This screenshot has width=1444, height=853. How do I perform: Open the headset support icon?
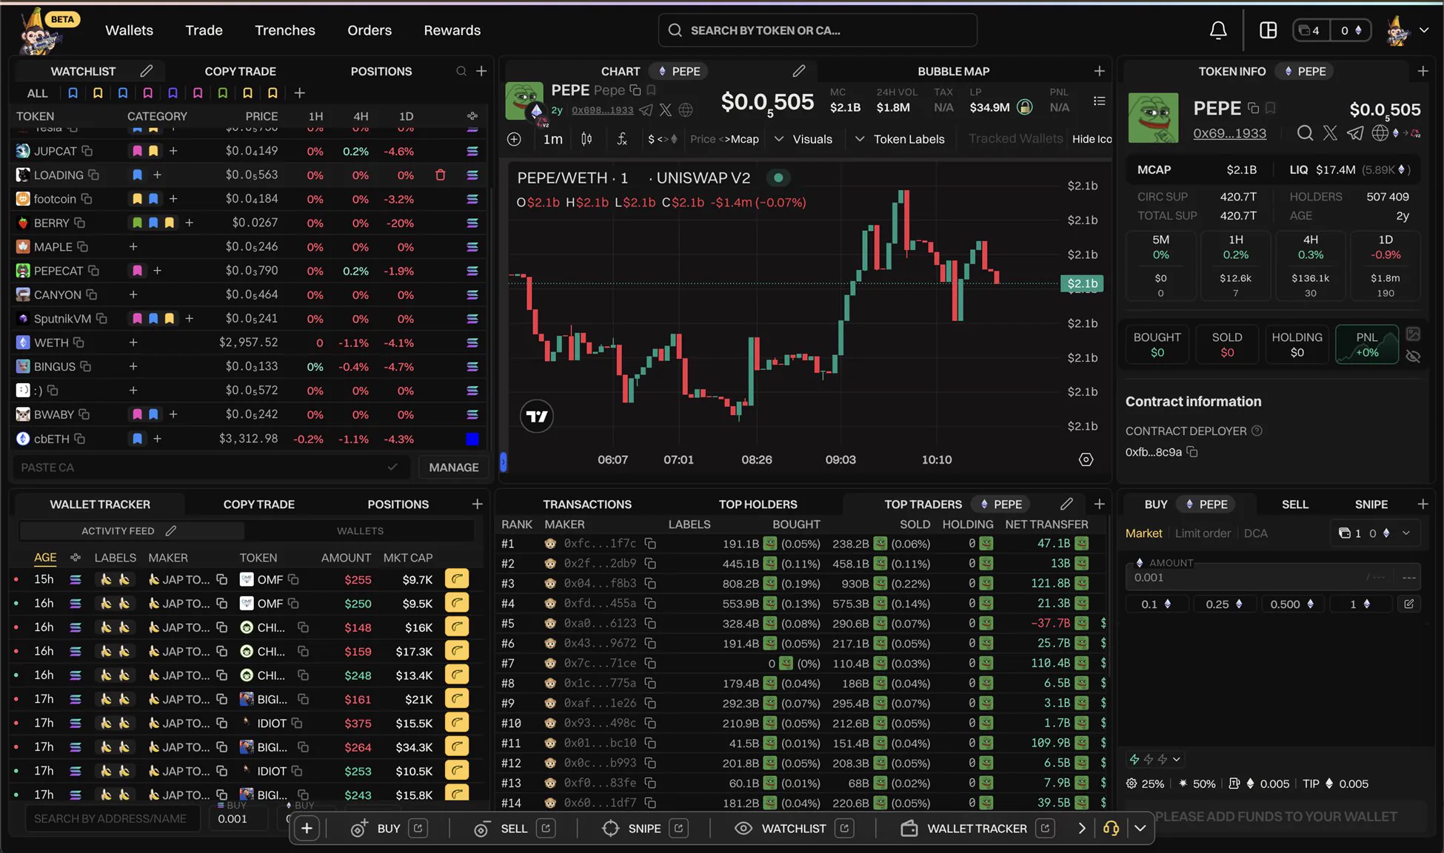click(1111, 829)
